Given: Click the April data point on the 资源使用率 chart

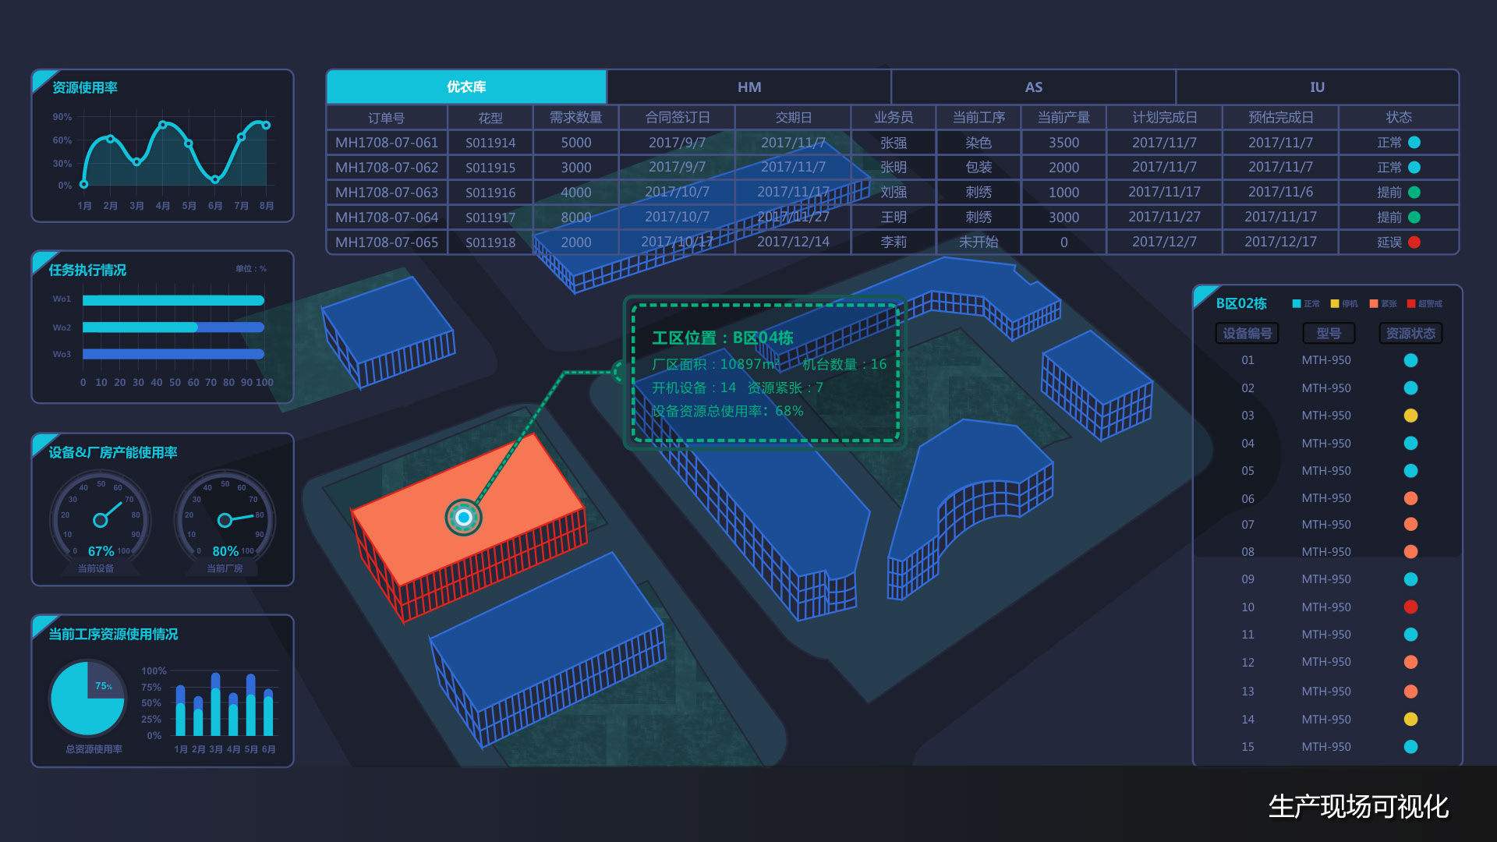Looking at the screenshot, I should point(162,125).
